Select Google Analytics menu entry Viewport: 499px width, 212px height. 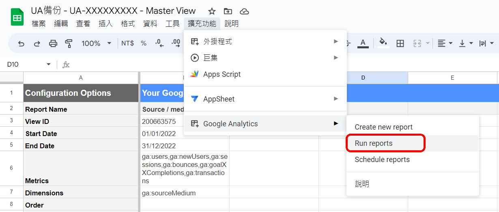(x=265, y=123)
